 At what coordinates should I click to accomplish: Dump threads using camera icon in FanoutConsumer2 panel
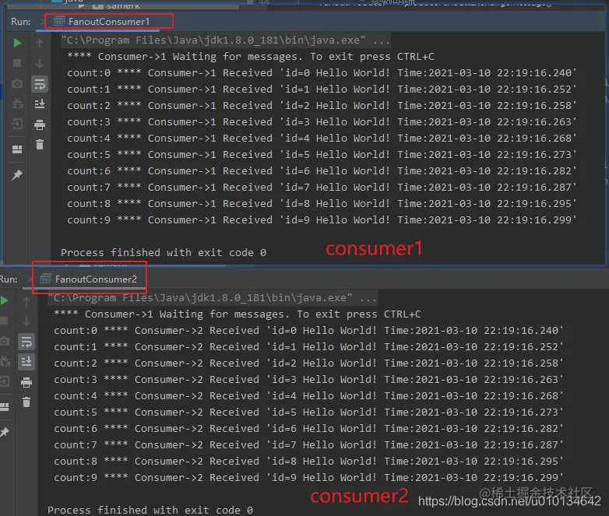(x=4, y=342)
